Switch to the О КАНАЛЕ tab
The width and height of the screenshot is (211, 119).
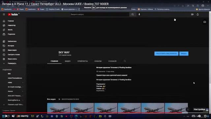click(112, 61)
